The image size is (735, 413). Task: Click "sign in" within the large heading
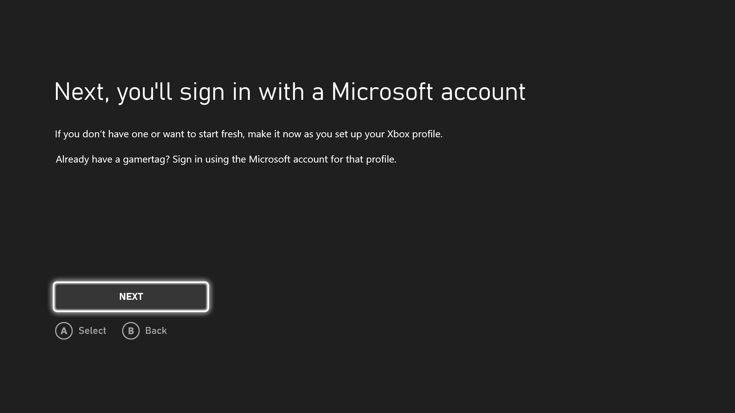tap(215, 92)
